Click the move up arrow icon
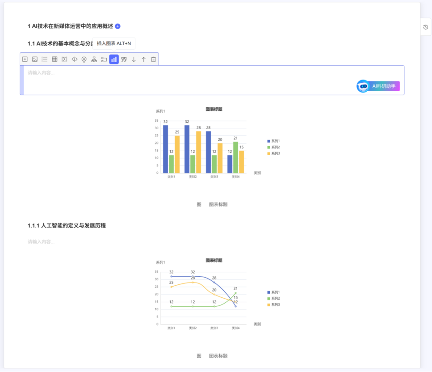 tap(143, 59)
